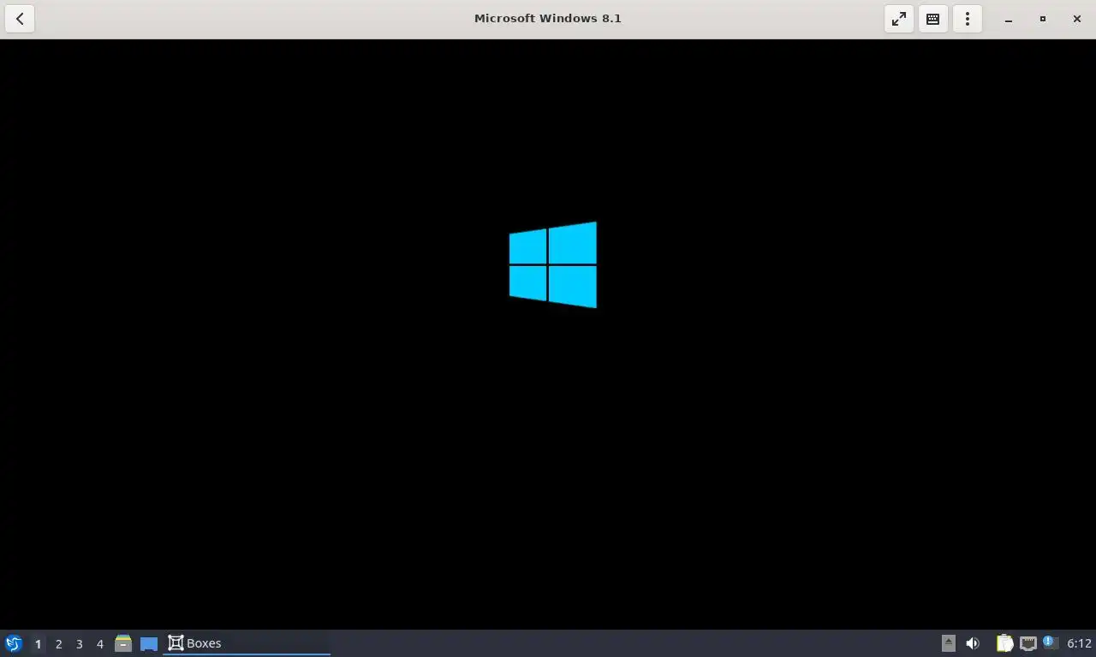
Task: Launch the file manager from the panel
Action: [123, 643]
